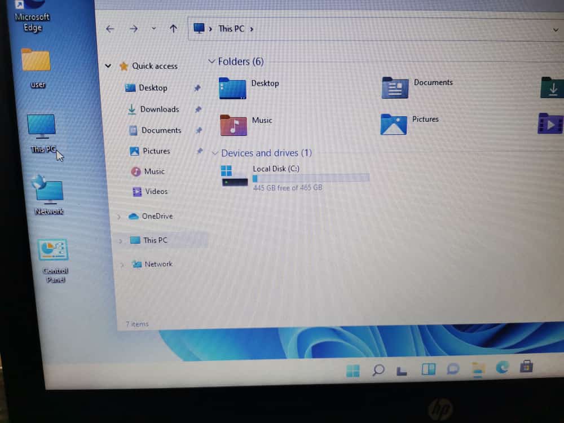Open taskbar Search magnifier icon

(x=378, y=370)
